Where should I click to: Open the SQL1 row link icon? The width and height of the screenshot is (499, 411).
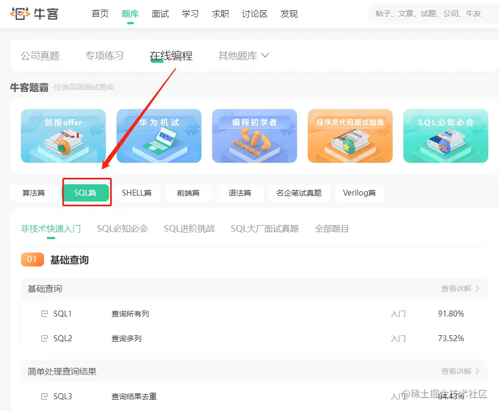tap(45, 314)
